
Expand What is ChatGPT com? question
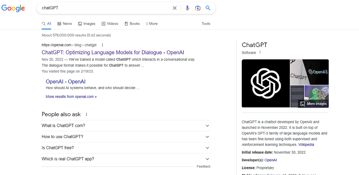click(126, 125)
